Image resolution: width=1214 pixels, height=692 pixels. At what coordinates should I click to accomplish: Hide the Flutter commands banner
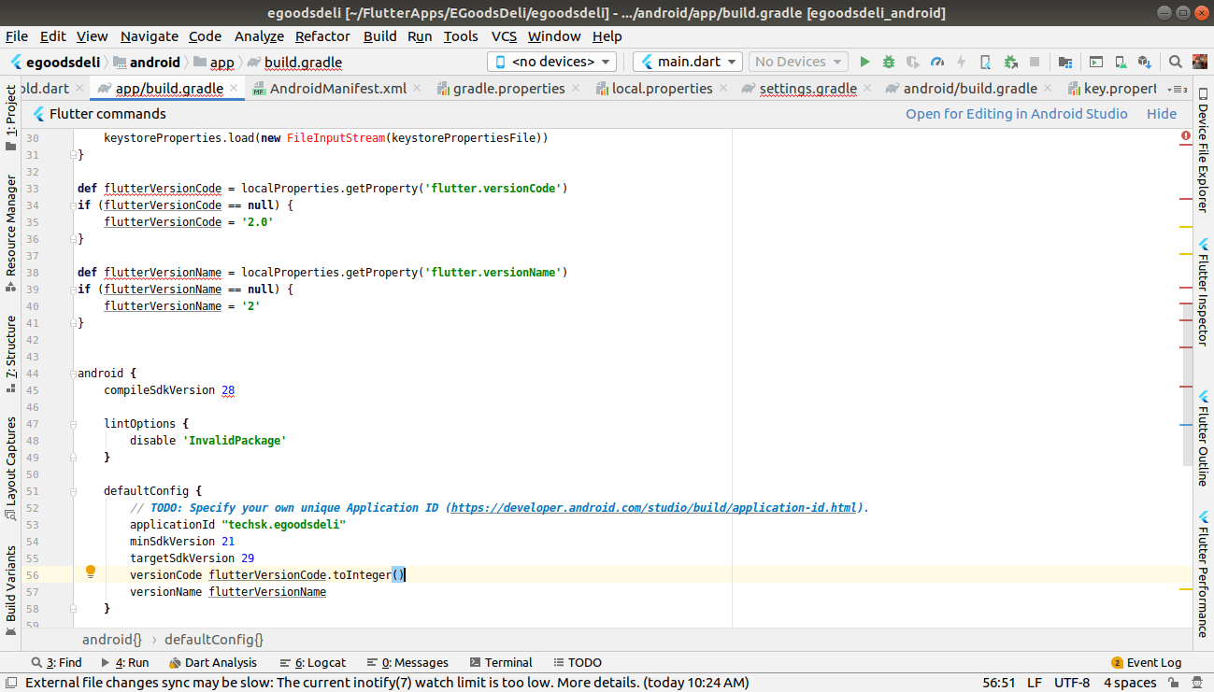(1162, 114)
